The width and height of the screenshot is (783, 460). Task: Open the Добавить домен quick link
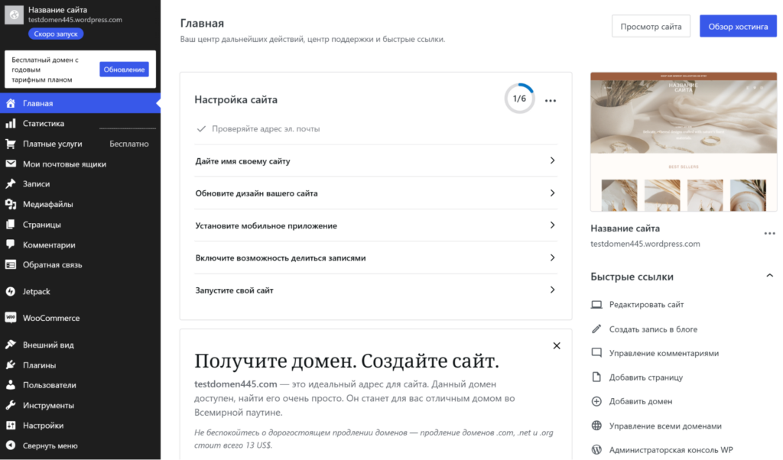point(632,401)
